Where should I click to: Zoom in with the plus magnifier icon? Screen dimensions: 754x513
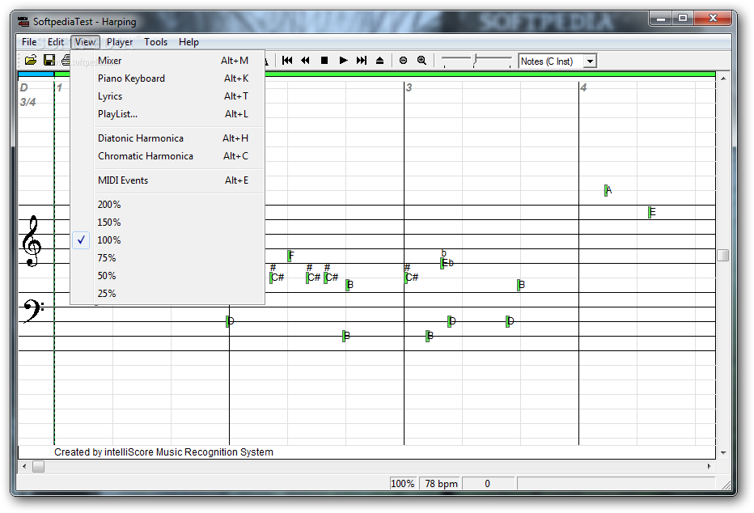click(x=421, y=60)
